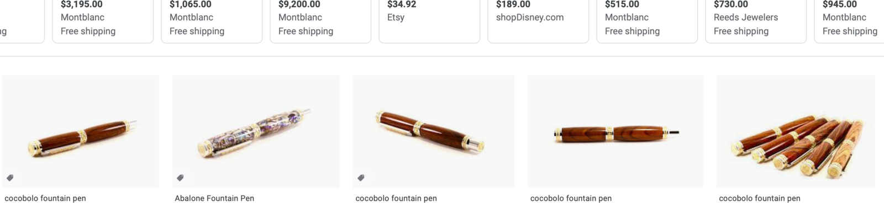Click the product tag icon on Abalone pen image
Screen dimensions: 884x203
pyautogui.click(x=180, y=178)
